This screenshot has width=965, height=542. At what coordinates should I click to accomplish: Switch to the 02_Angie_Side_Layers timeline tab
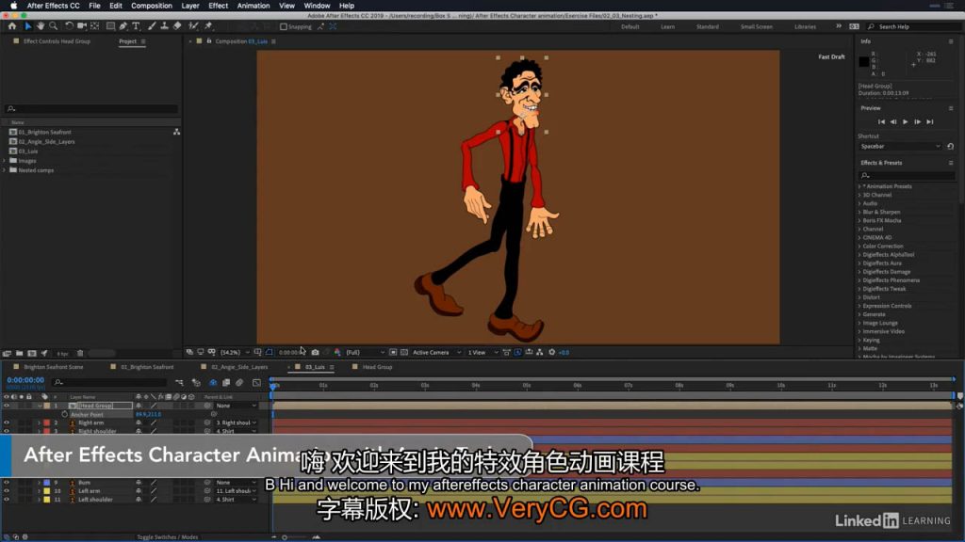[x=239, y=367]
